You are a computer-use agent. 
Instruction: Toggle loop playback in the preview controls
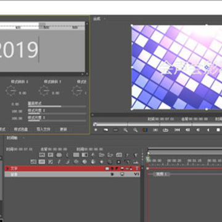point(165,130)
